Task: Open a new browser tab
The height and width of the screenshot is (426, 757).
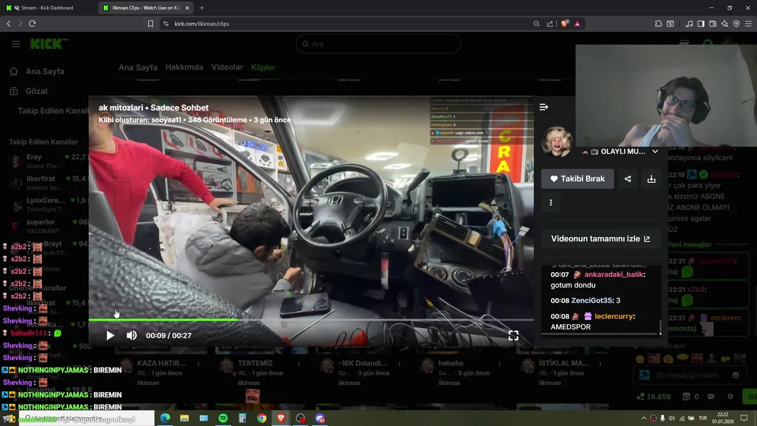Action: click(202, 8)
